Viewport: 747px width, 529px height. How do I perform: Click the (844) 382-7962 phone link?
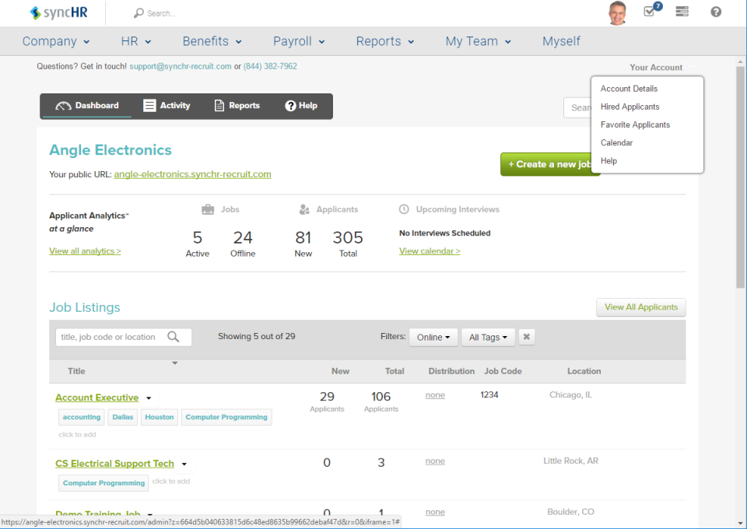[x=270, y=67]
